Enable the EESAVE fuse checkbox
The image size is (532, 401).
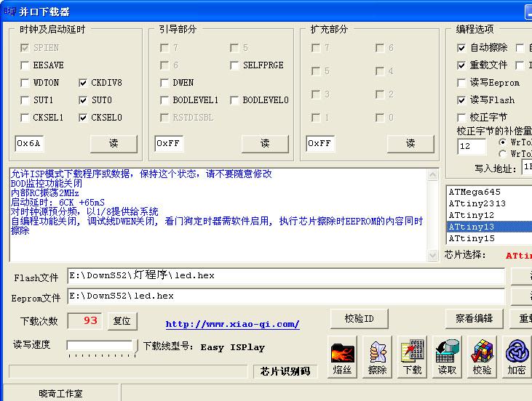(25, 65)
